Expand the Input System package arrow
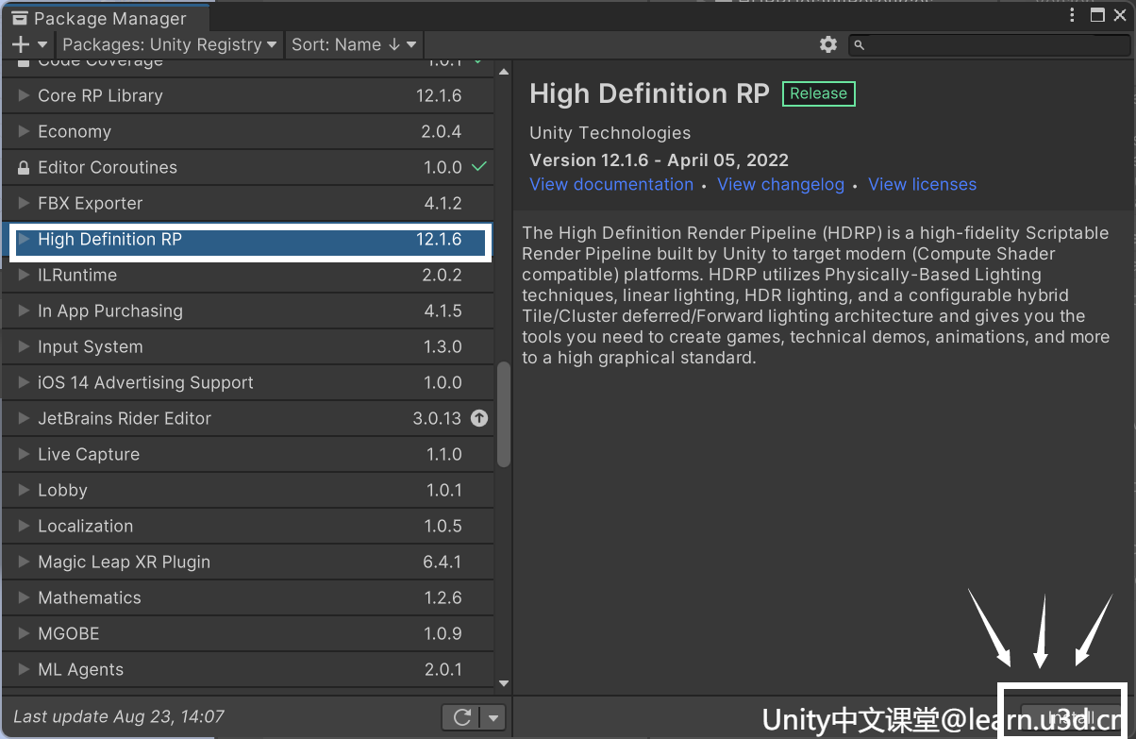 pyautogui.click(x=24, y=346)
